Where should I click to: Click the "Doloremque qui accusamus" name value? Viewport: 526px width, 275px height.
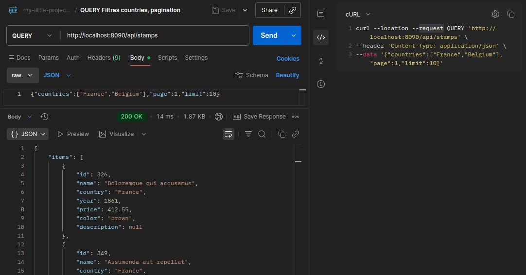(150, 184)
